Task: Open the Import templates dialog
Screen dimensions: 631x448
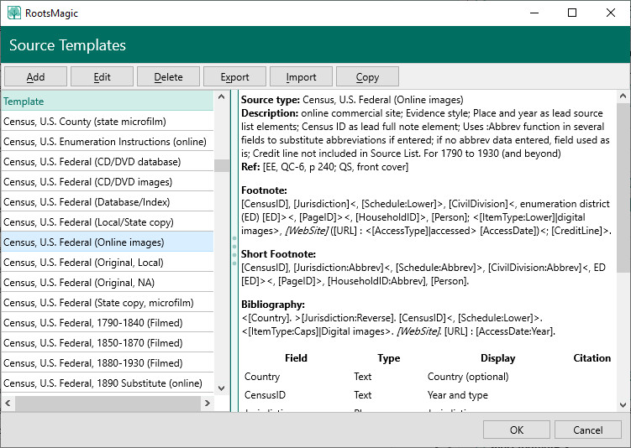Action: [x=301, y=77]
